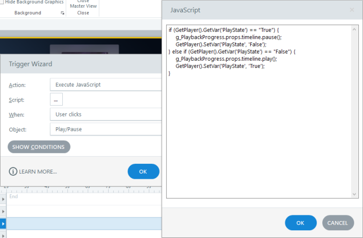The height and width of the screenshot is (238, 363).
Task: Click the Script ellipsis button
Action: click(x=56, y=99)
